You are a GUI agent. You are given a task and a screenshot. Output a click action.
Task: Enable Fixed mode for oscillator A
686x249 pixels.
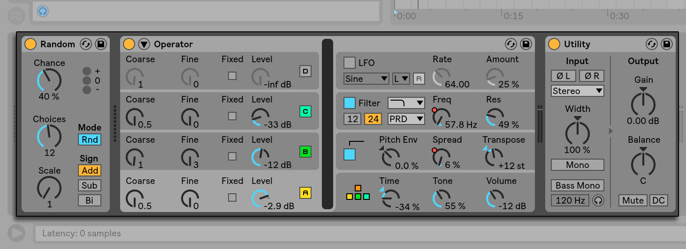point(232,197)
